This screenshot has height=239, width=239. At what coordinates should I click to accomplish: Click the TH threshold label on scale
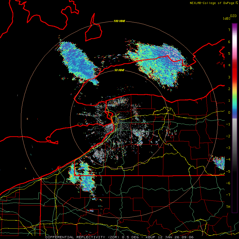[228, 207]
